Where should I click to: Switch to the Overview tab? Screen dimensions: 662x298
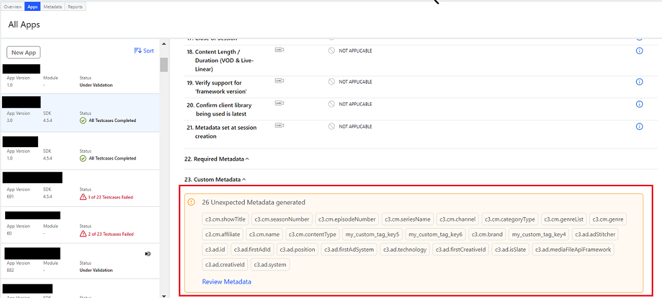click(12, 6)
